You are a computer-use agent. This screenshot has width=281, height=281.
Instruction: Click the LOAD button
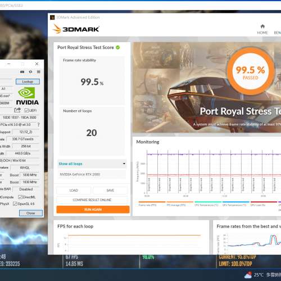click(74, 191)
